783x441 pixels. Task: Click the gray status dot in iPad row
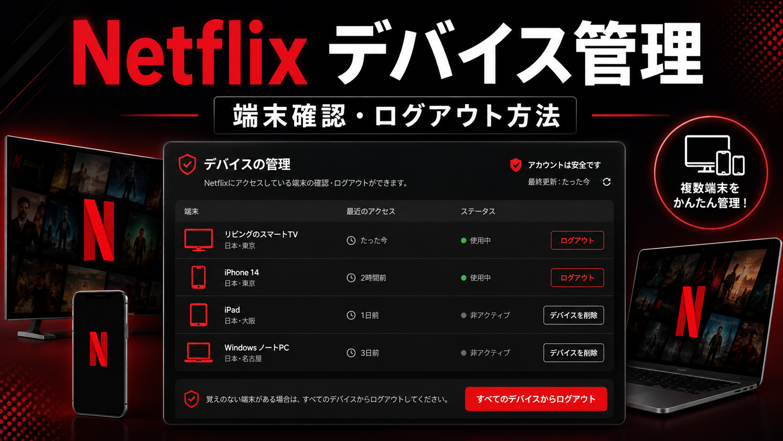tap(464, 315)
